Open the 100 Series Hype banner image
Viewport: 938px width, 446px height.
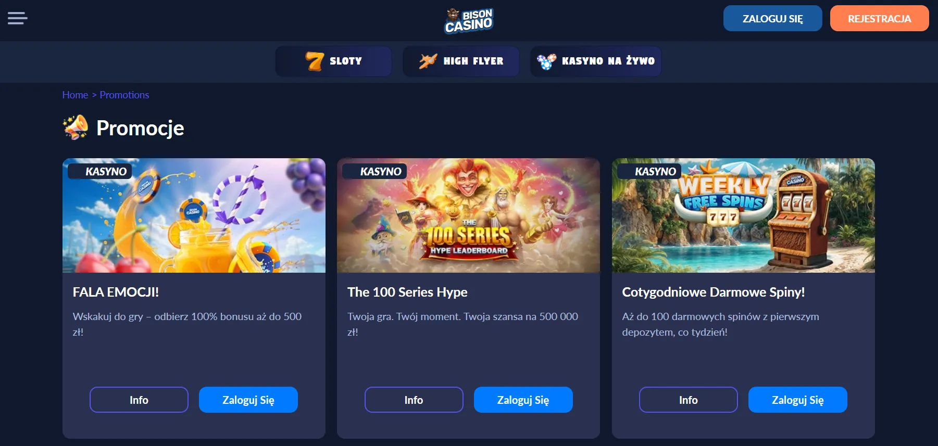[x=468, y=215]
